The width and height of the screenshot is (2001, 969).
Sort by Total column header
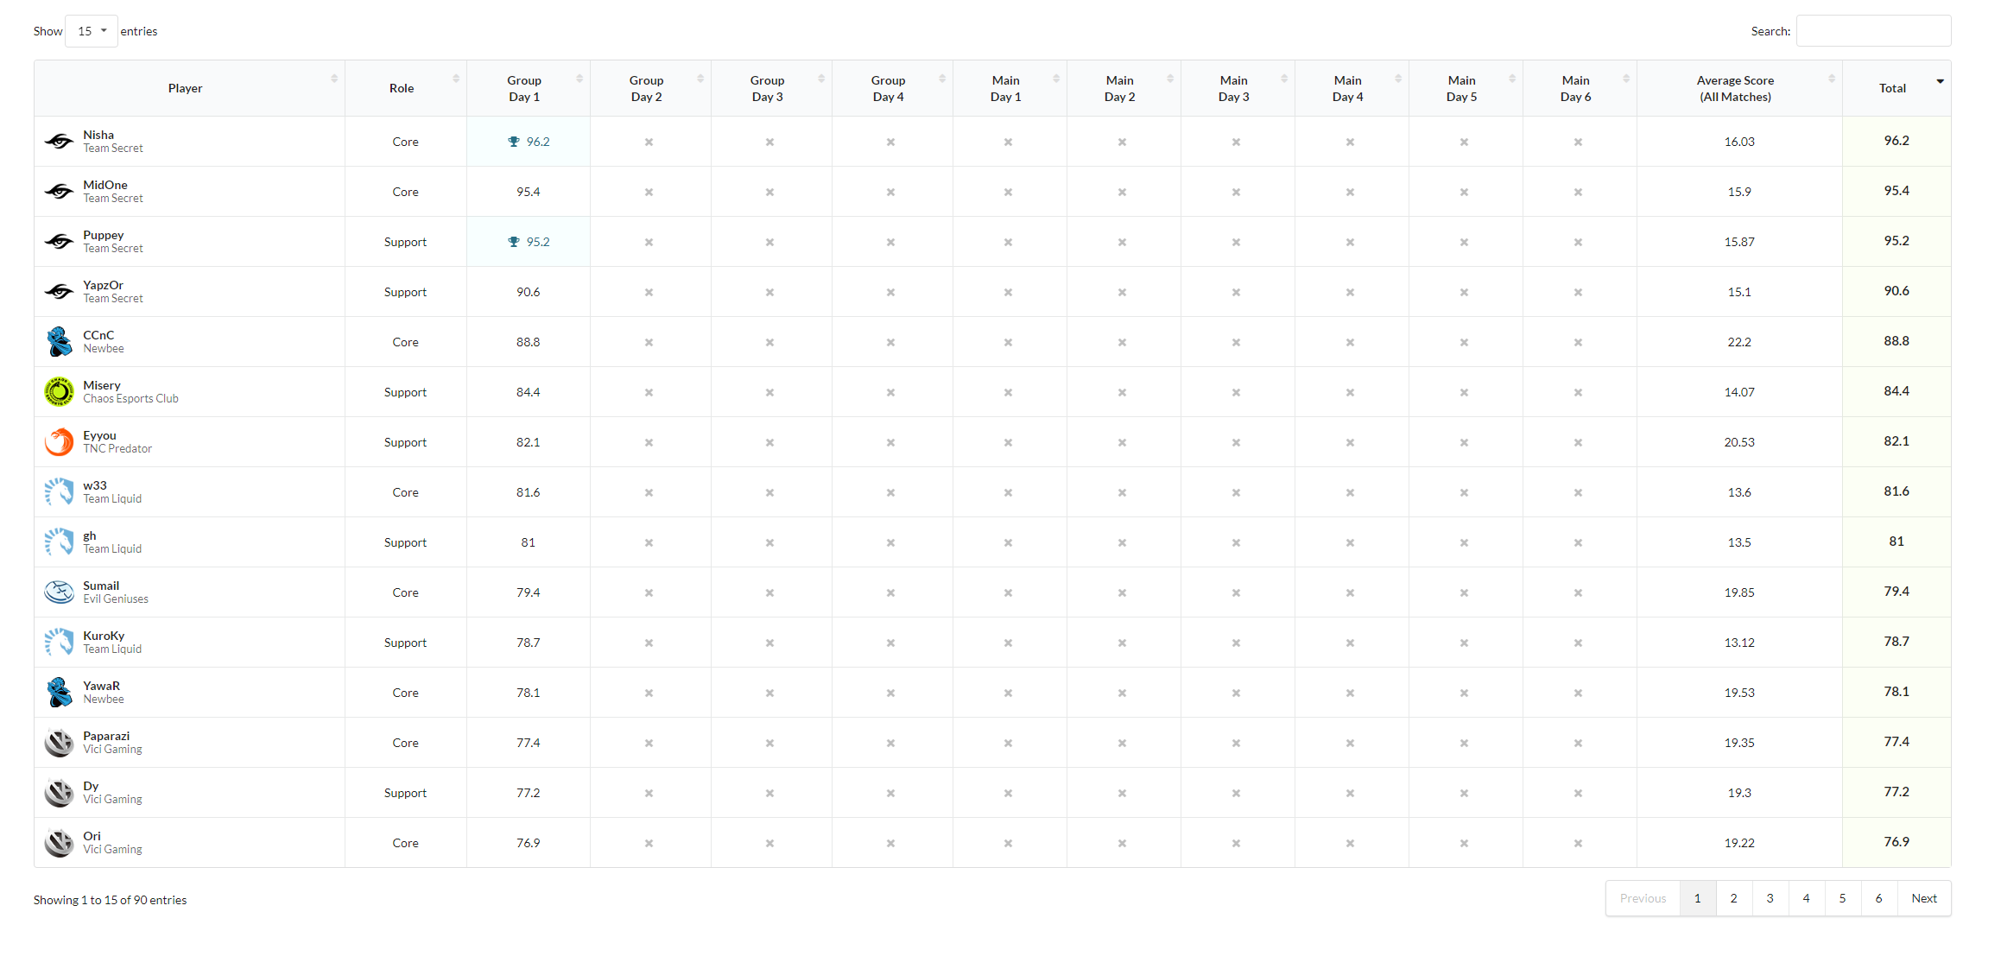[1897, 88]
